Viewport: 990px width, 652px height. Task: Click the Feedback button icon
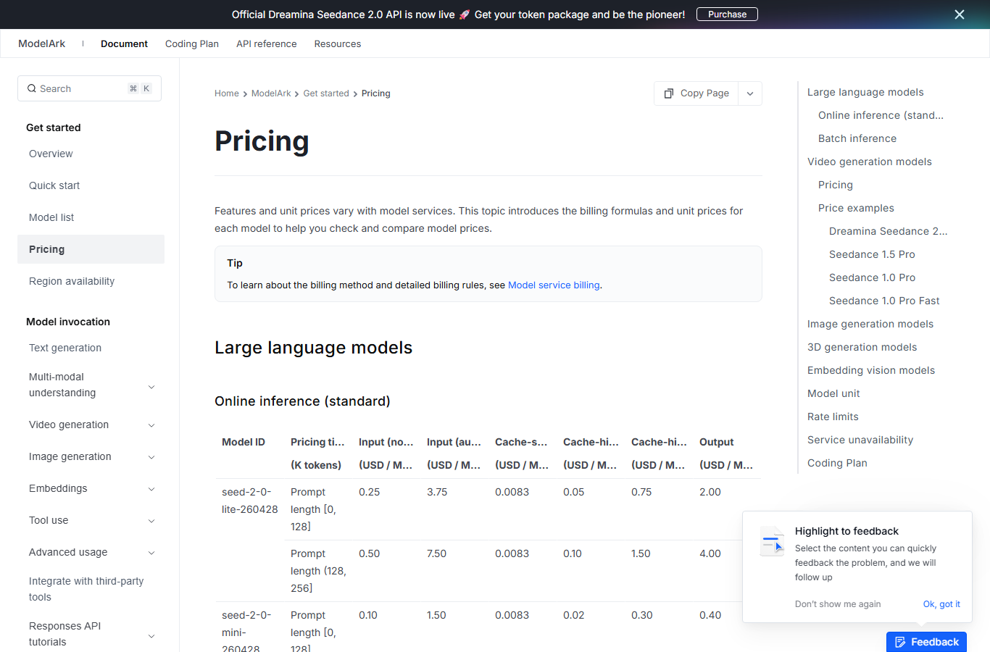(x=900, y=642)
